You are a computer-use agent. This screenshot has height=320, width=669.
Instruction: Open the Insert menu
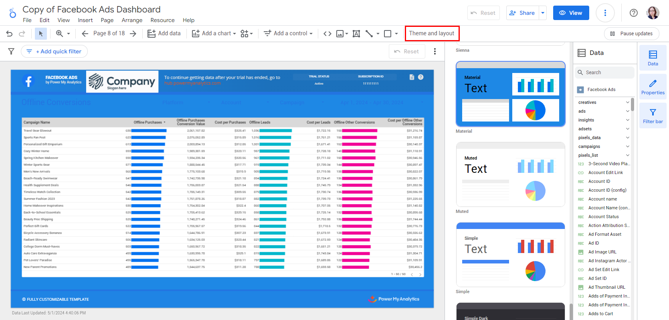tap(85, 20)
